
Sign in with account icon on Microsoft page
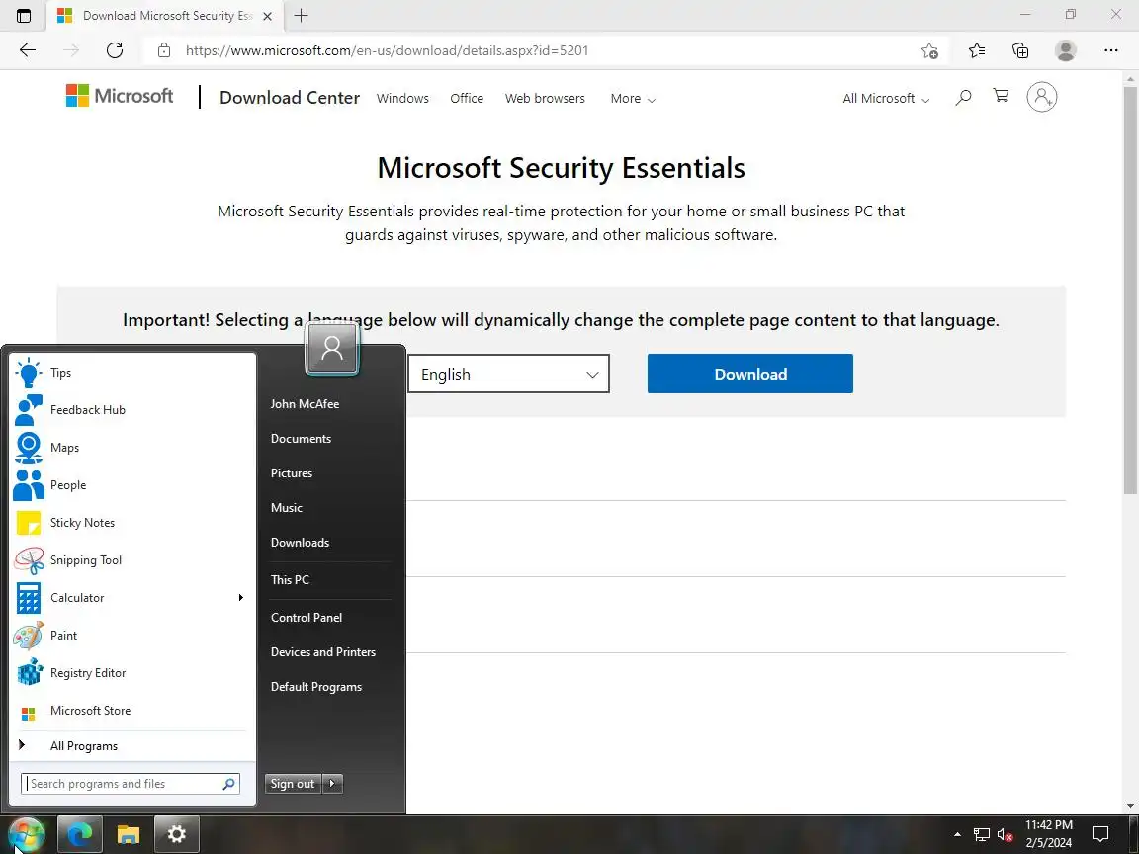point(1042,97)
